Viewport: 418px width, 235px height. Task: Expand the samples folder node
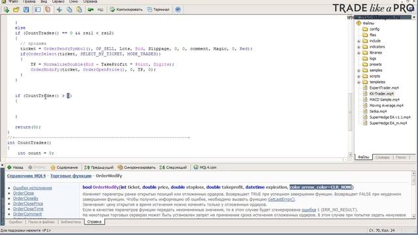tap(359, 70)
